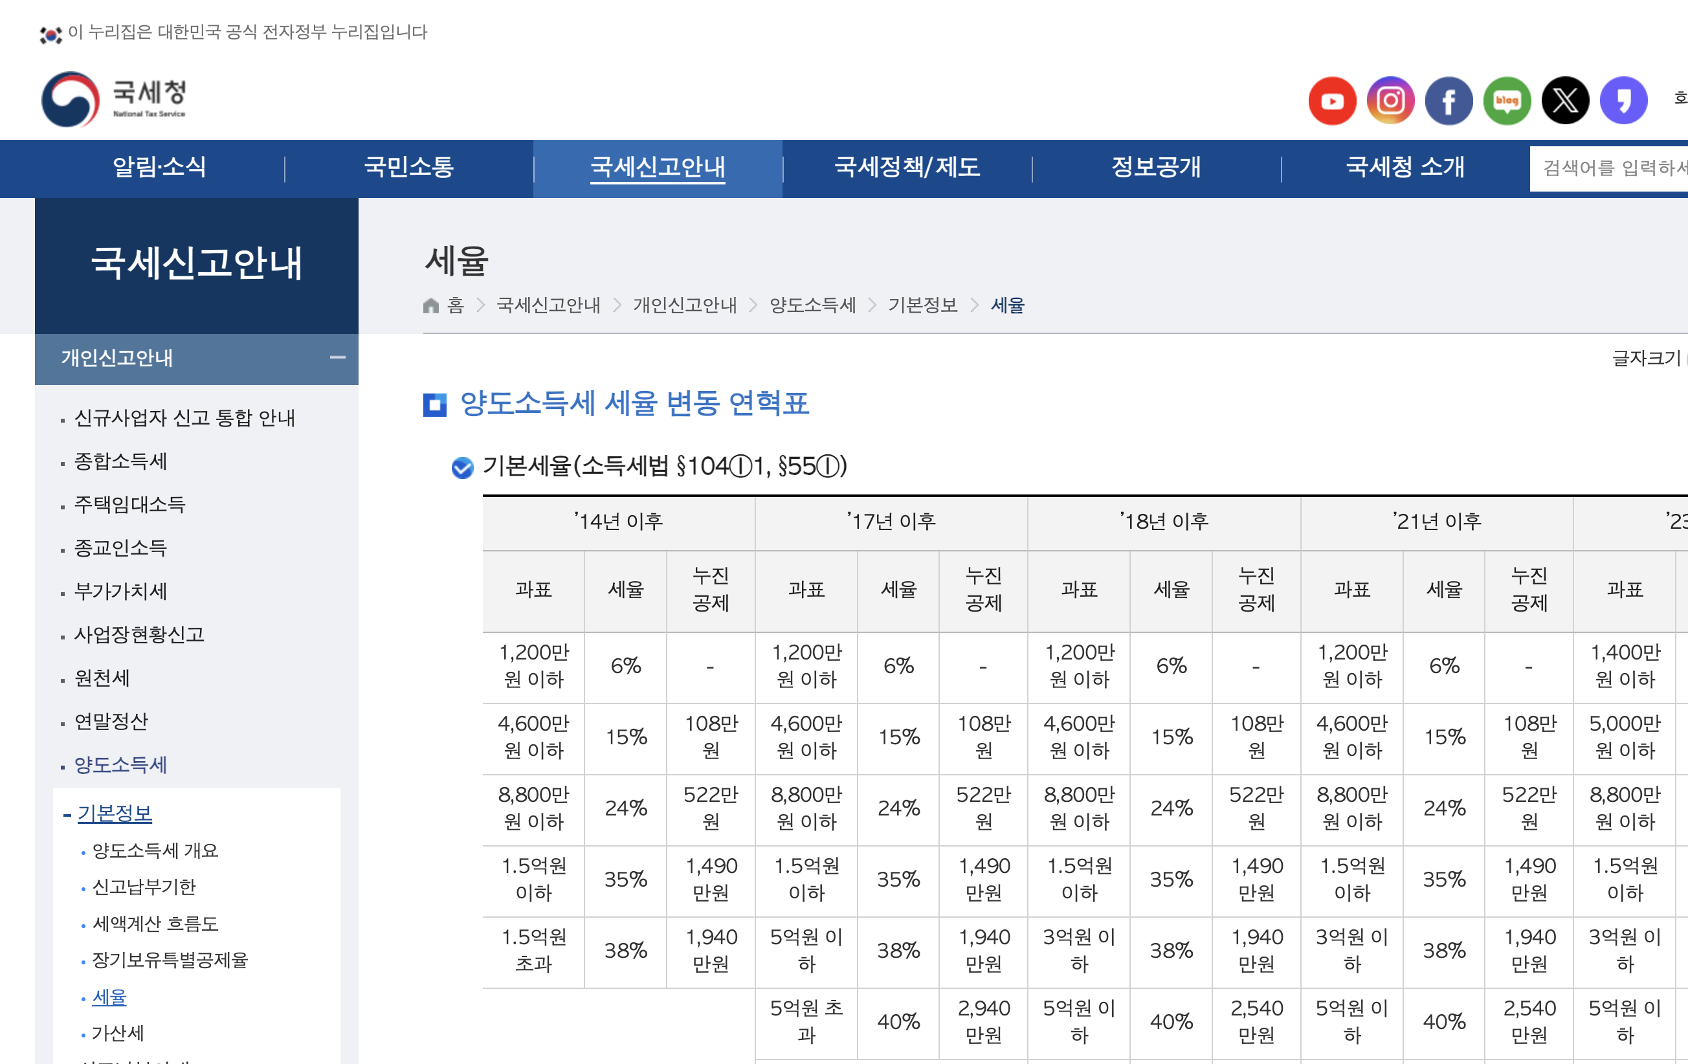1688x1064 pixels.
Task: Open the 장기보유특별공제율 sidebar link
Action: [x=170, y=960]
